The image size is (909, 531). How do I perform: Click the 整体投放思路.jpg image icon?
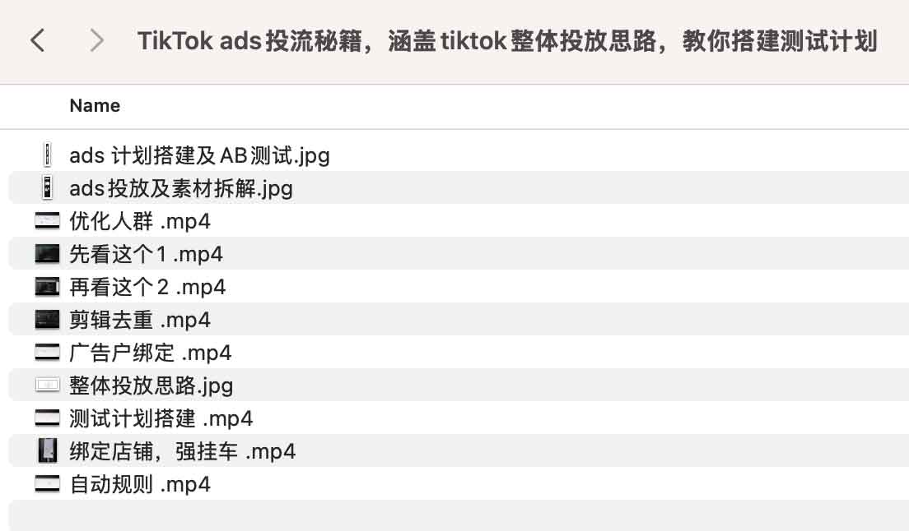pyautogui.click(x=48, y=386)
